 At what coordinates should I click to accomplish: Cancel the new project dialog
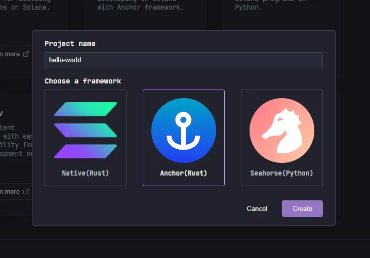pos(257,209)
